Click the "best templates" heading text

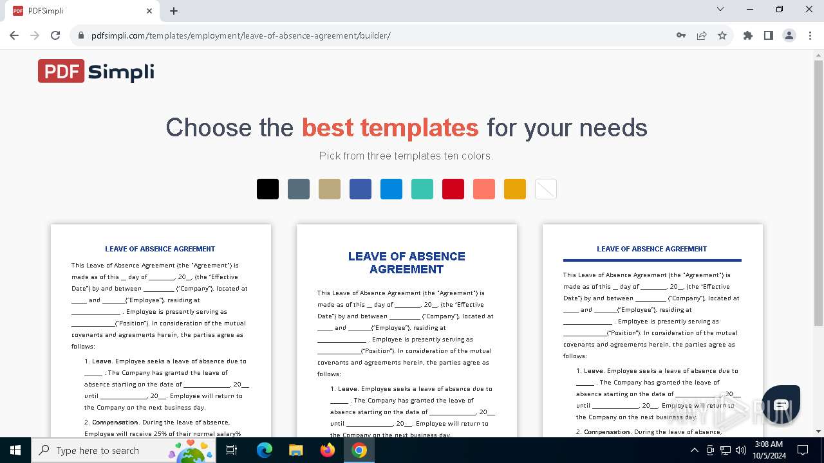[390, 127]
